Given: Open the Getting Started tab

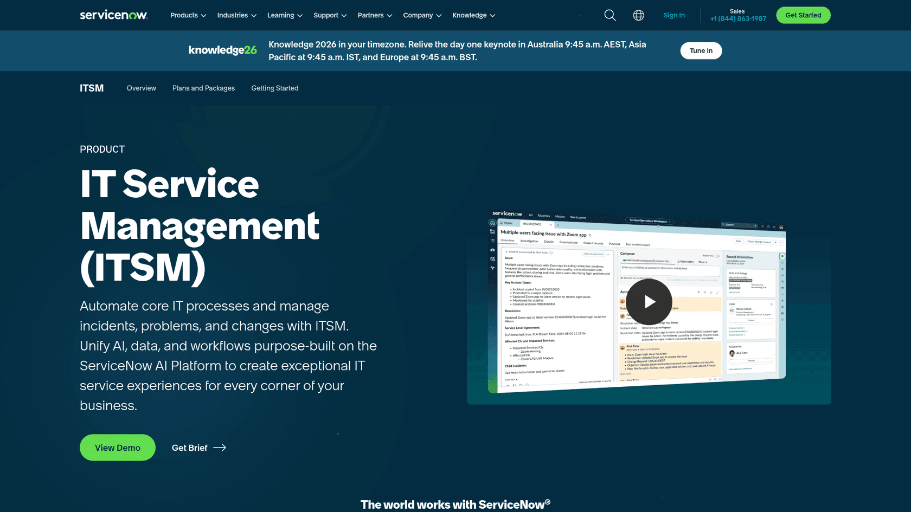Looking at the screenshot, I should point(275,88).
